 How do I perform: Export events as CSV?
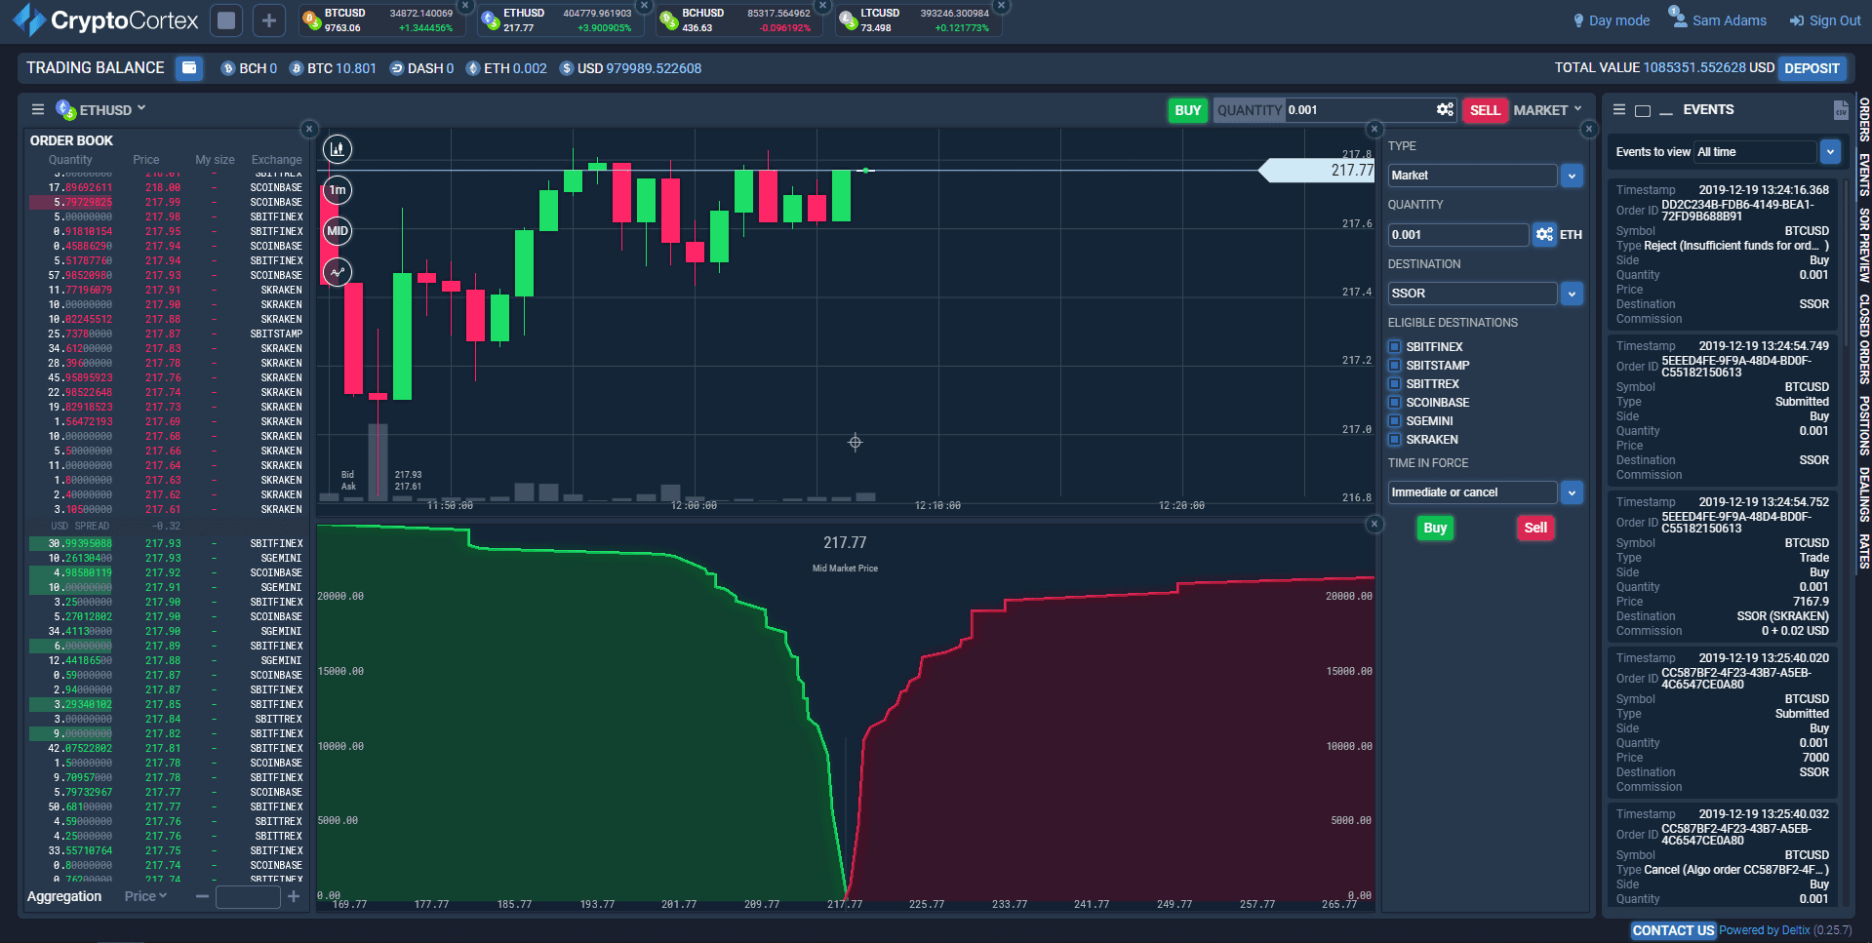(1841, 110)
